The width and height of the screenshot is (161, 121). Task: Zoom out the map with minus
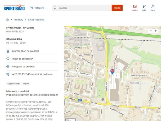151,31
